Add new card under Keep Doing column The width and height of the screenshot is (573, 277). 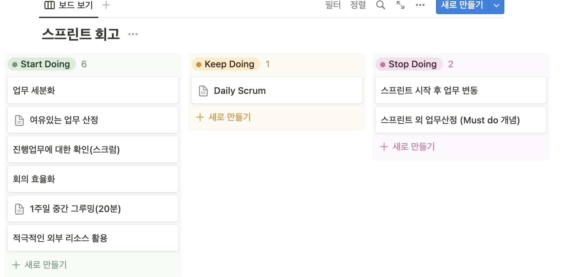[x=223, y=117]
